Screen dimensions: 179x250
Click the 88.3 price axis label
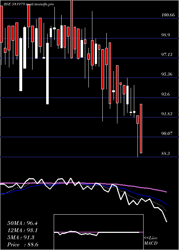click(x=165, y=153)
